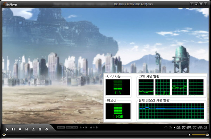The width and height of the screenshot is (211, 139).
Task: Open the control box gear icon
Action: [x=46, y=129]
